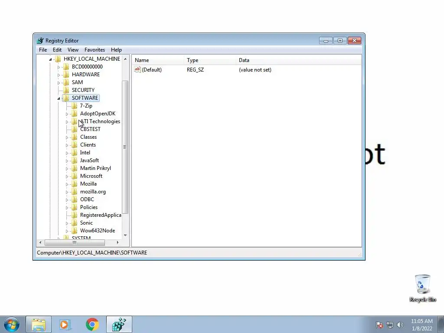Open the Help menu
Screen dimensions: 444x333
[x=116, y=50]
